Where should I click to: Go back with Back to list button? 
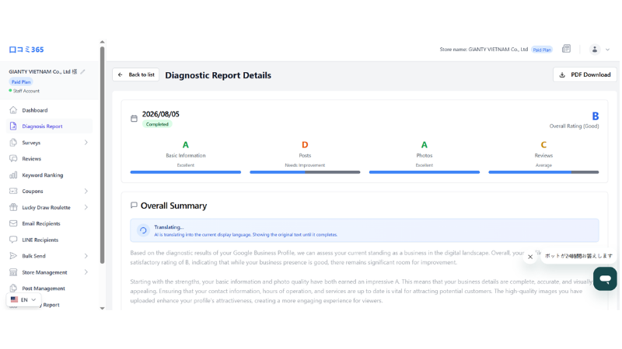pyautogui.click(x=135, y=74)
